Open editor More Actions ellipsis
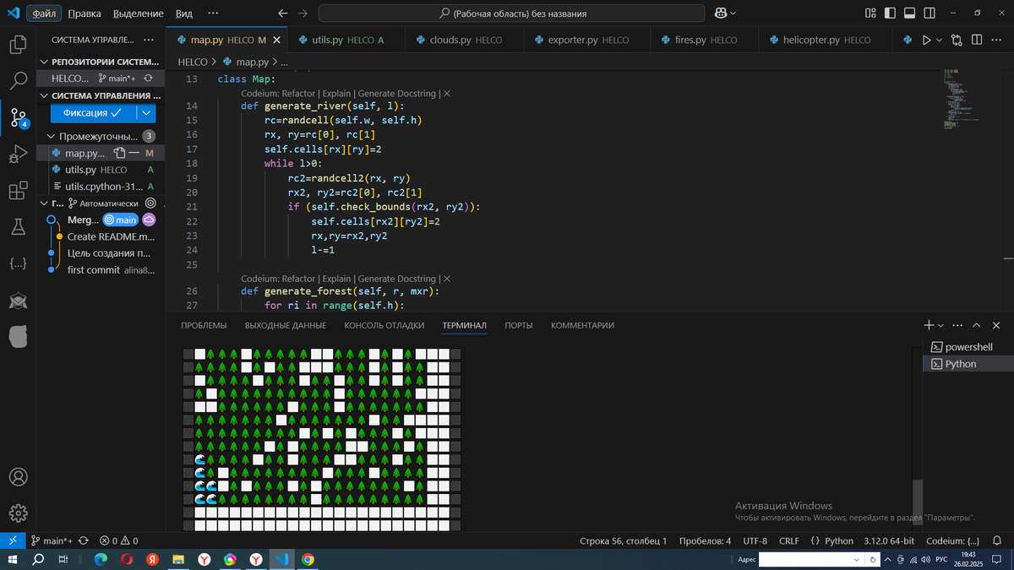This screenshot has width=1014, height=570. pos(995,40)
